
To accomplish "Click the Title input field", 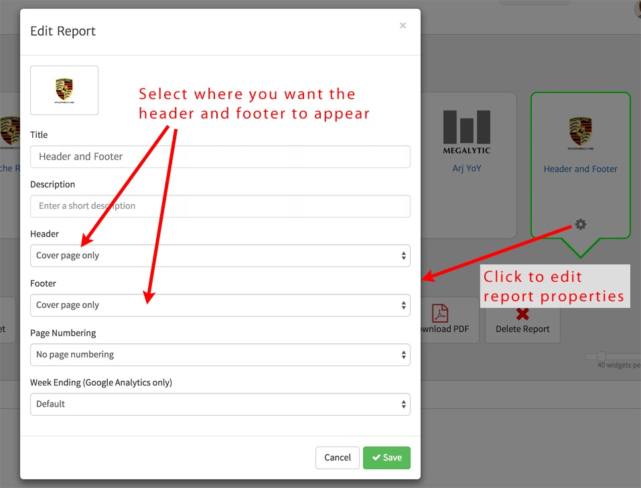I will pos(220,157).
